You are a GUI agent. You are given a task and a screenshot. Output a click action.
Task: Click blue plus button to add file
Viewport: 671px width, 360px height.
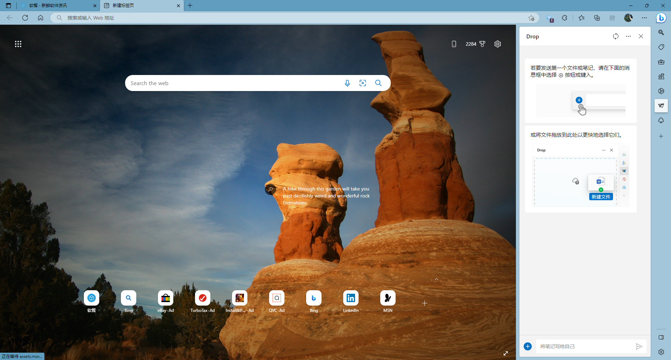point(528,346)
